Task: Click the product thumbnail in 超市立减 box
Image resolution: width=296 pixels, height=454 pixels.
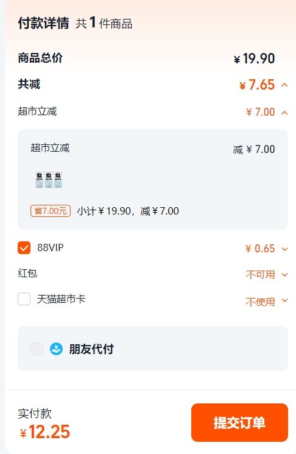Action: pyautogui.click(x=49, y=180)
